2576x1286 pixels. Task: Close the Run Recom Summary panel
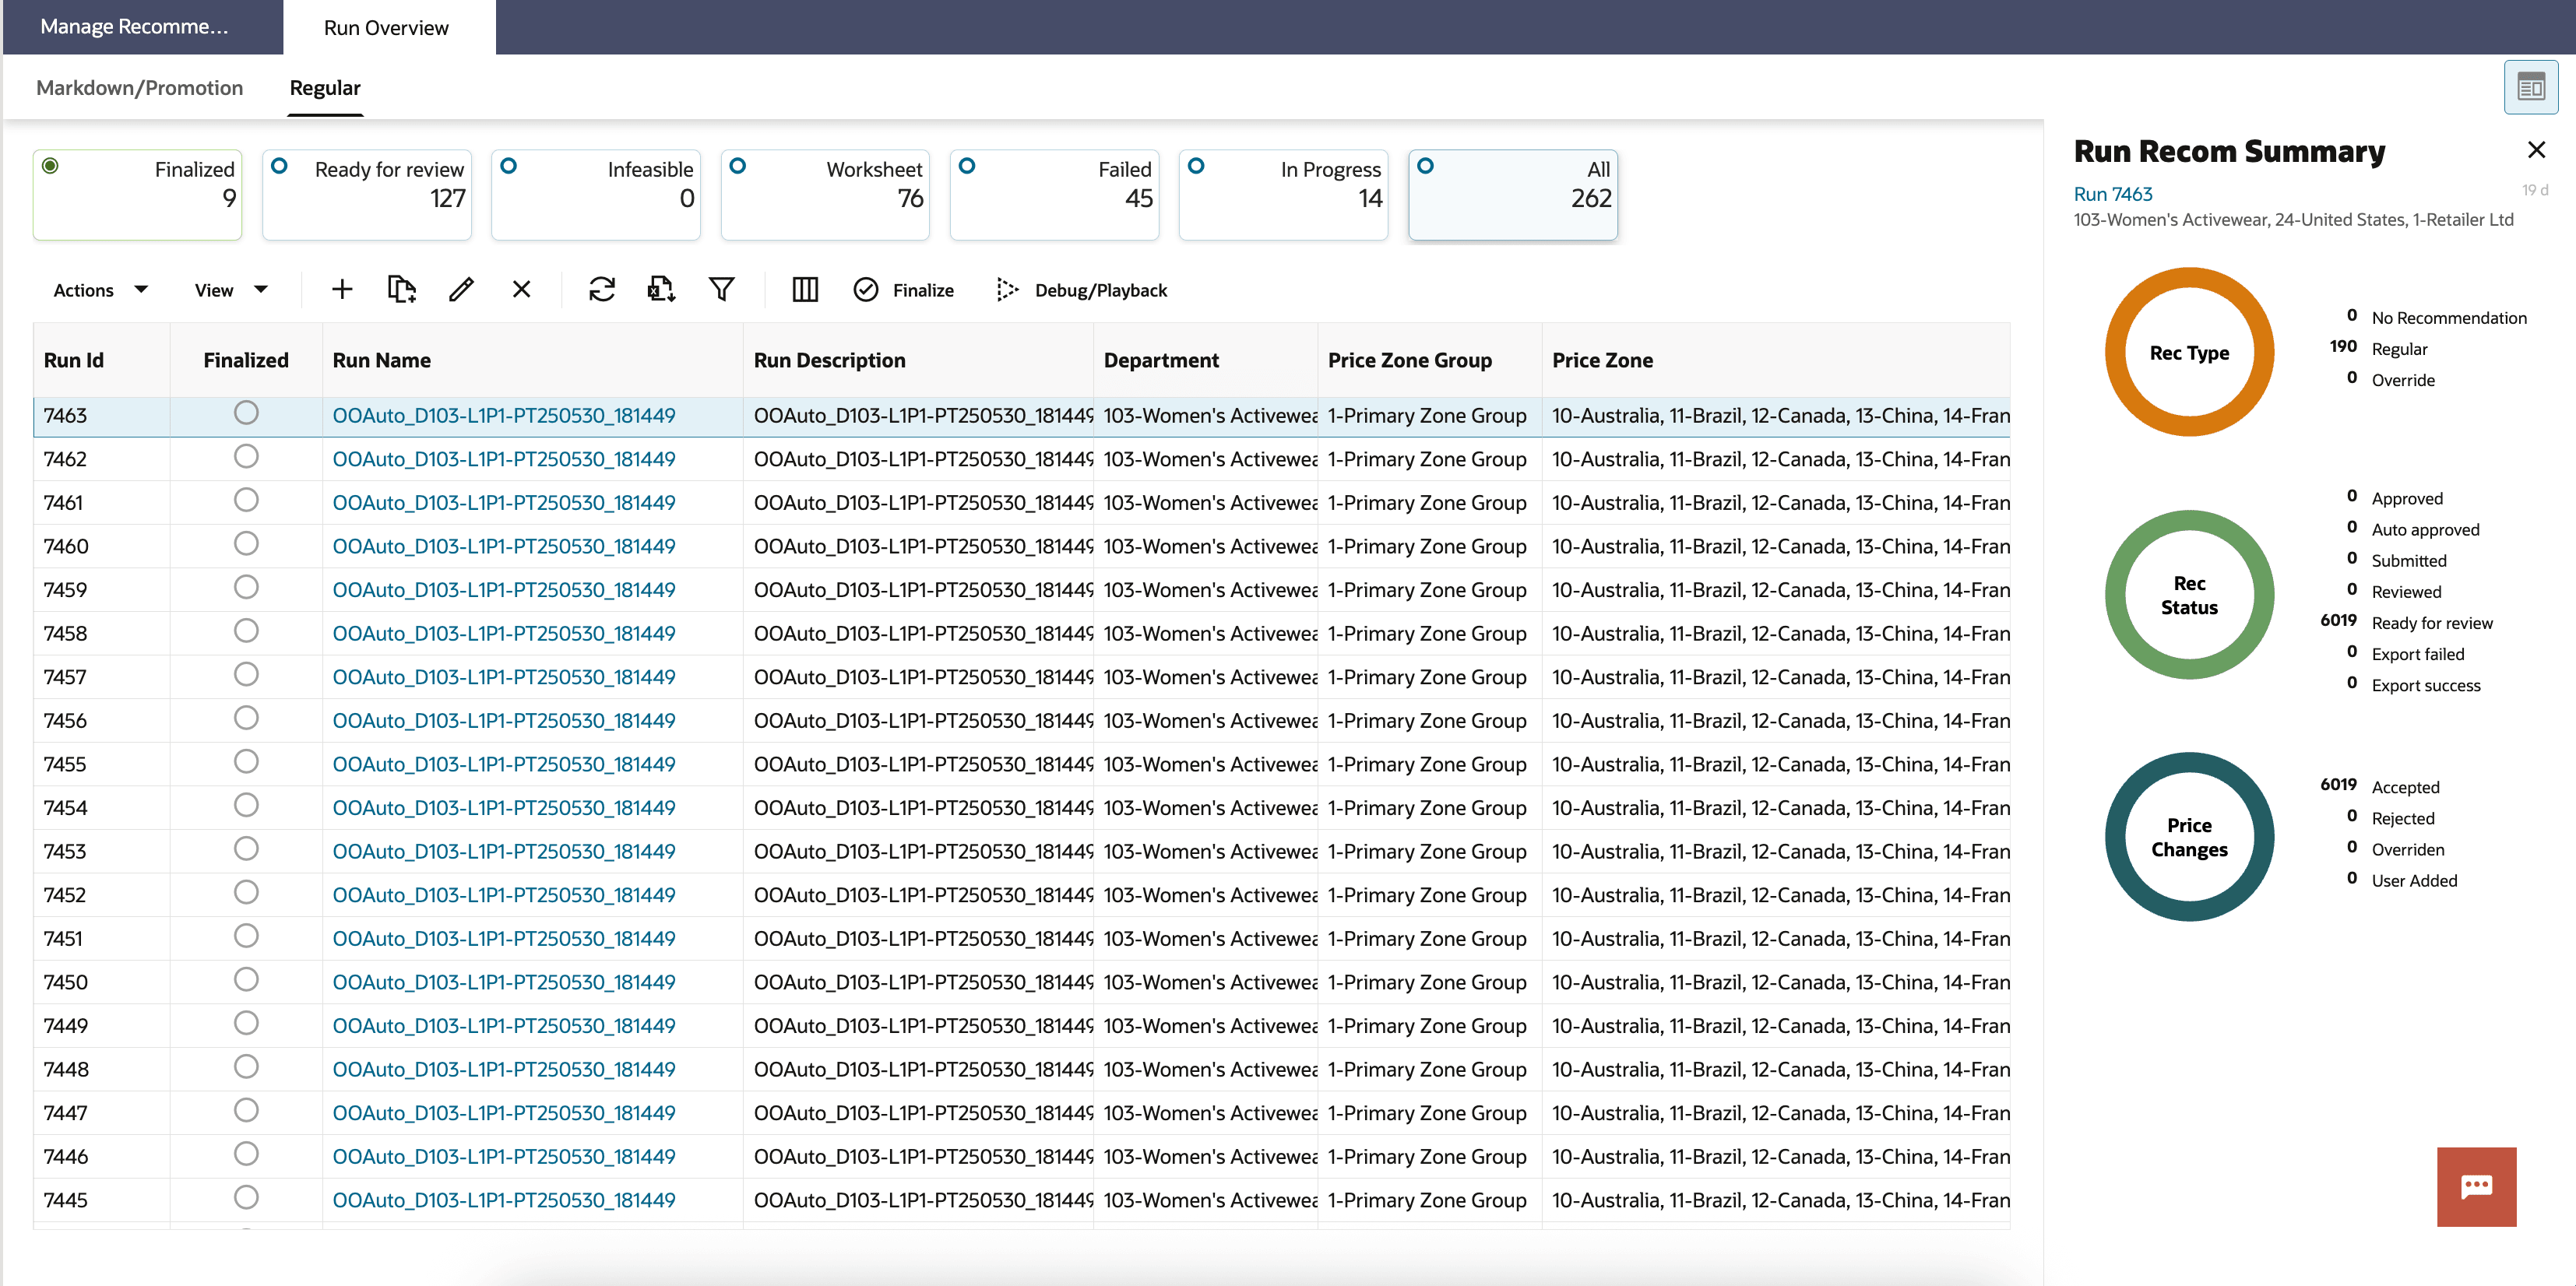pos(2536,150)
